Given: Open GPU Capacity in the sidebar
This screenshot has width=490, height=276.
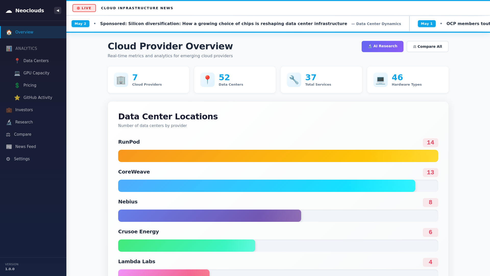Looking at the screenshot, I should point(33,73).
